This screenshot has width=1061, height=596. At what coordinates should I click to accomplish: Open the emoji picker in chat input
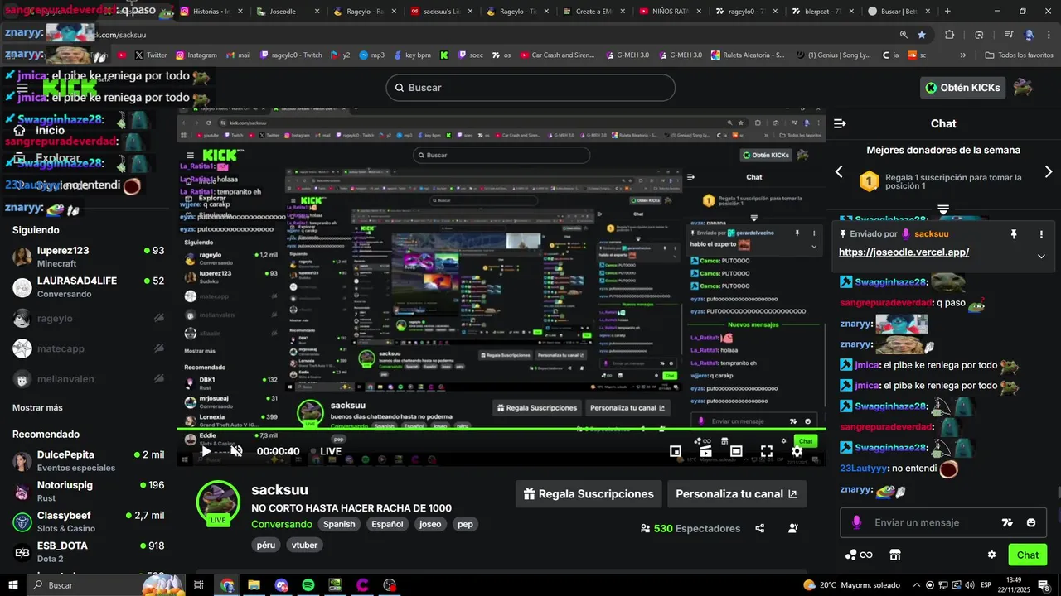pos(1031,522)
